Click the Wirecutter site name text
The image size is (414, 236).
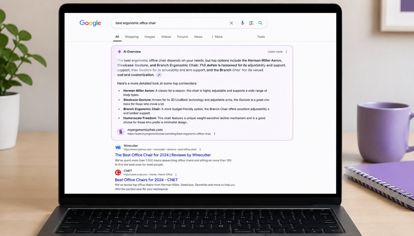click(x=131, y=146)
